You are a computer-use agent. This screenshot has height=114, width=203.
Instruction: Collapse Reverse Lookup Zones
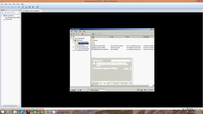pos(73,47)
